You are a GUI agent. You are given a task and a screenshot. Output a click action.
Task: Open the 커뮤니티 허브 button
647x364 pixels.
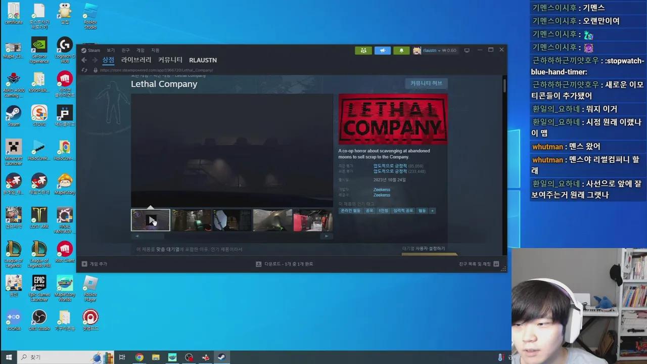tap(426, 83)
